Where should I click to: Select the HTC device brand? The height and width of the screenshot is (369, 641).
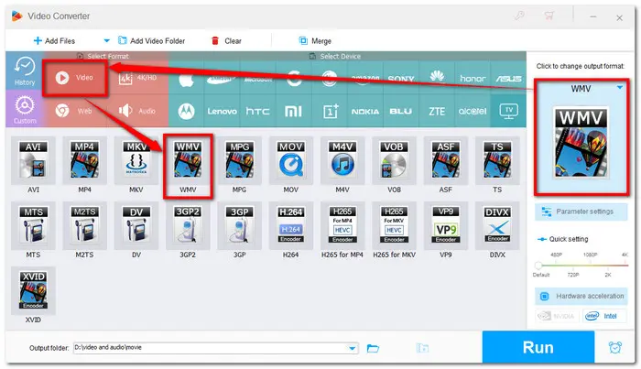pyautogui.click(x=257, y=111)
